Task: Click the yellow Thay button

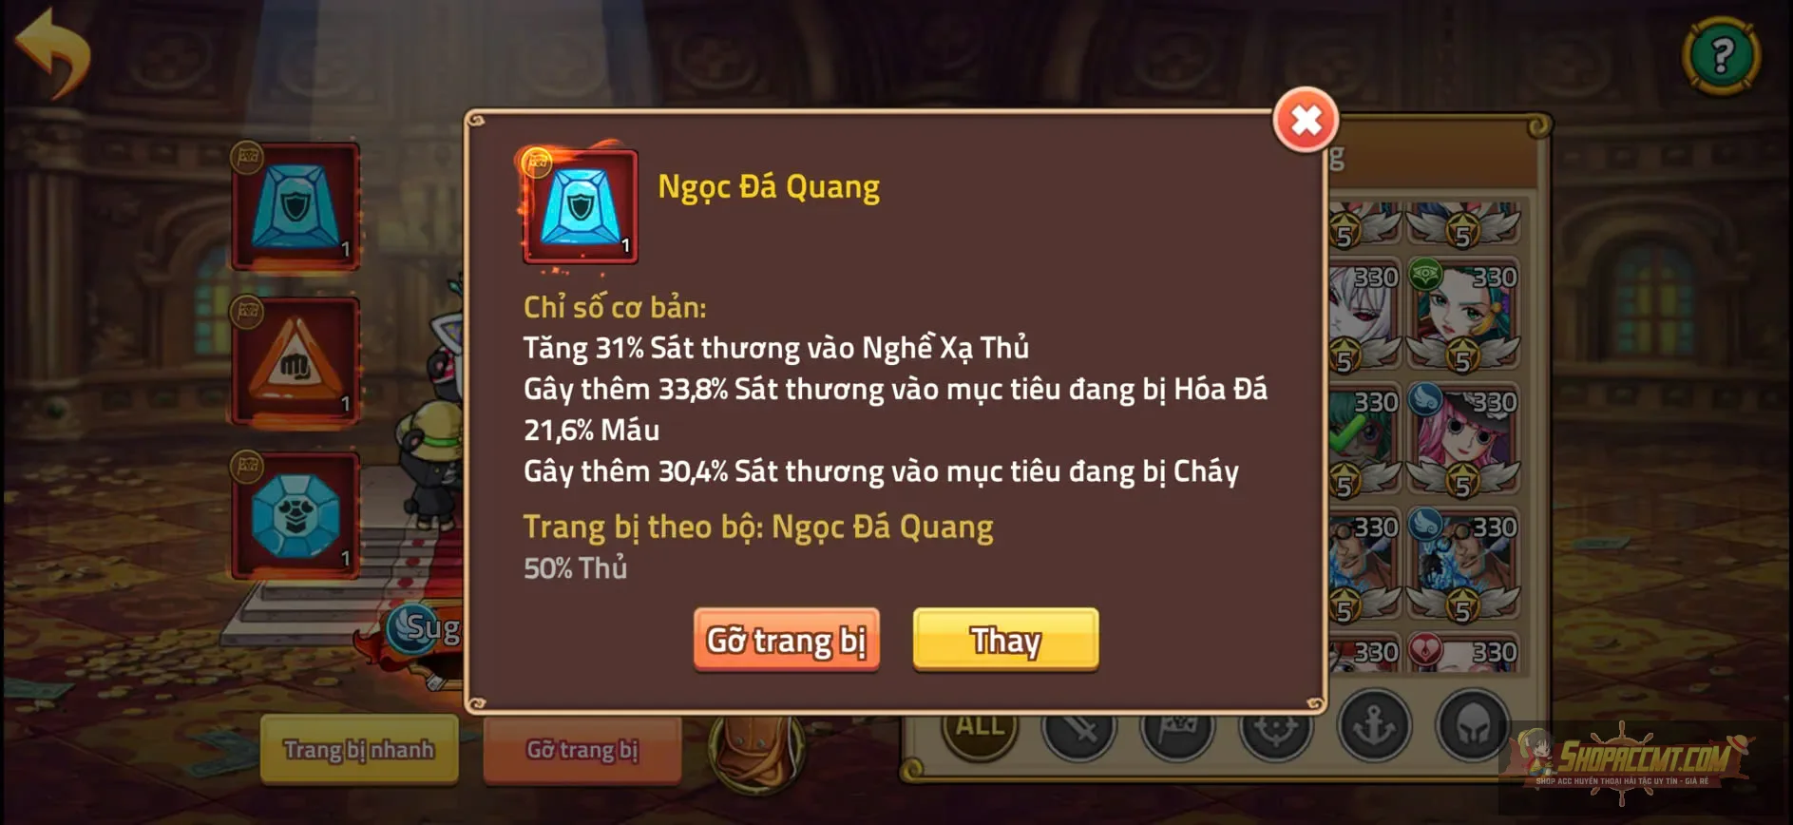Action: coord(1005,640)
